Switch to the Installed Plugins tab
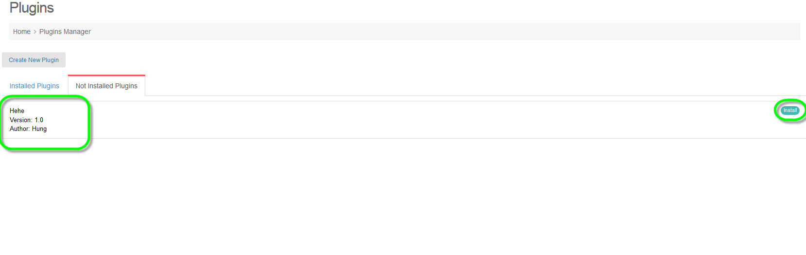The height and width of the screenshot is (255, 806). pyautogui.click(x=34, y=86)
